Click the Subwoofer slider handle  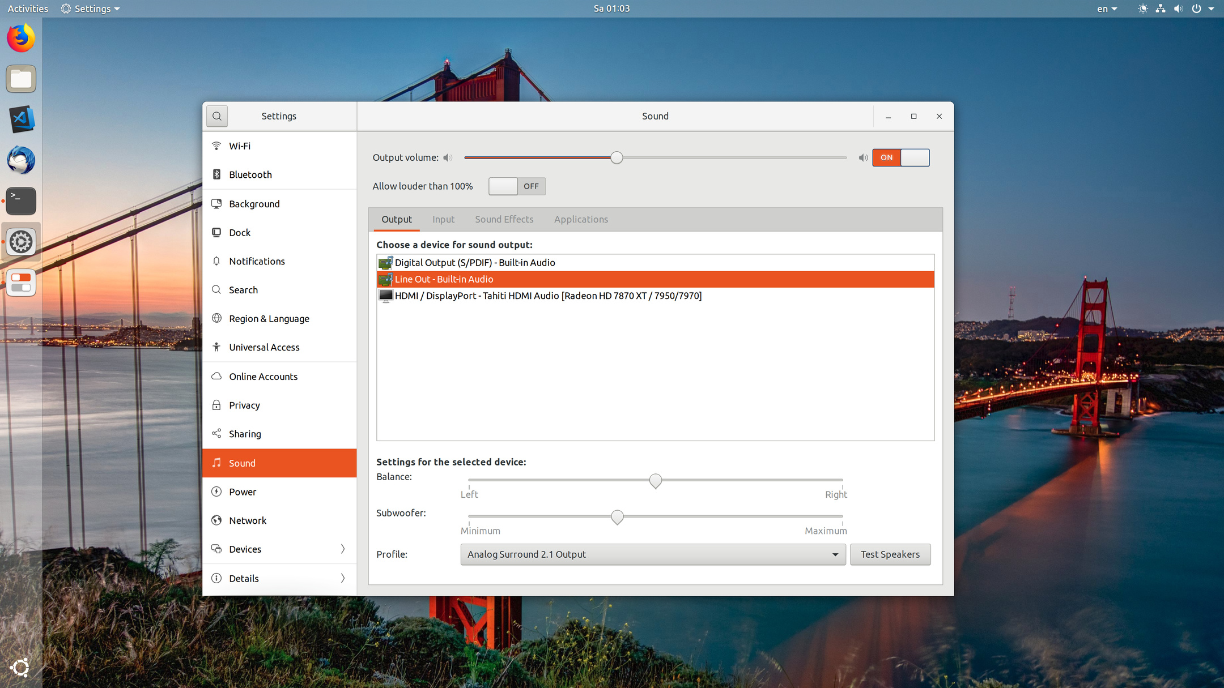click(x=617, y=516)
